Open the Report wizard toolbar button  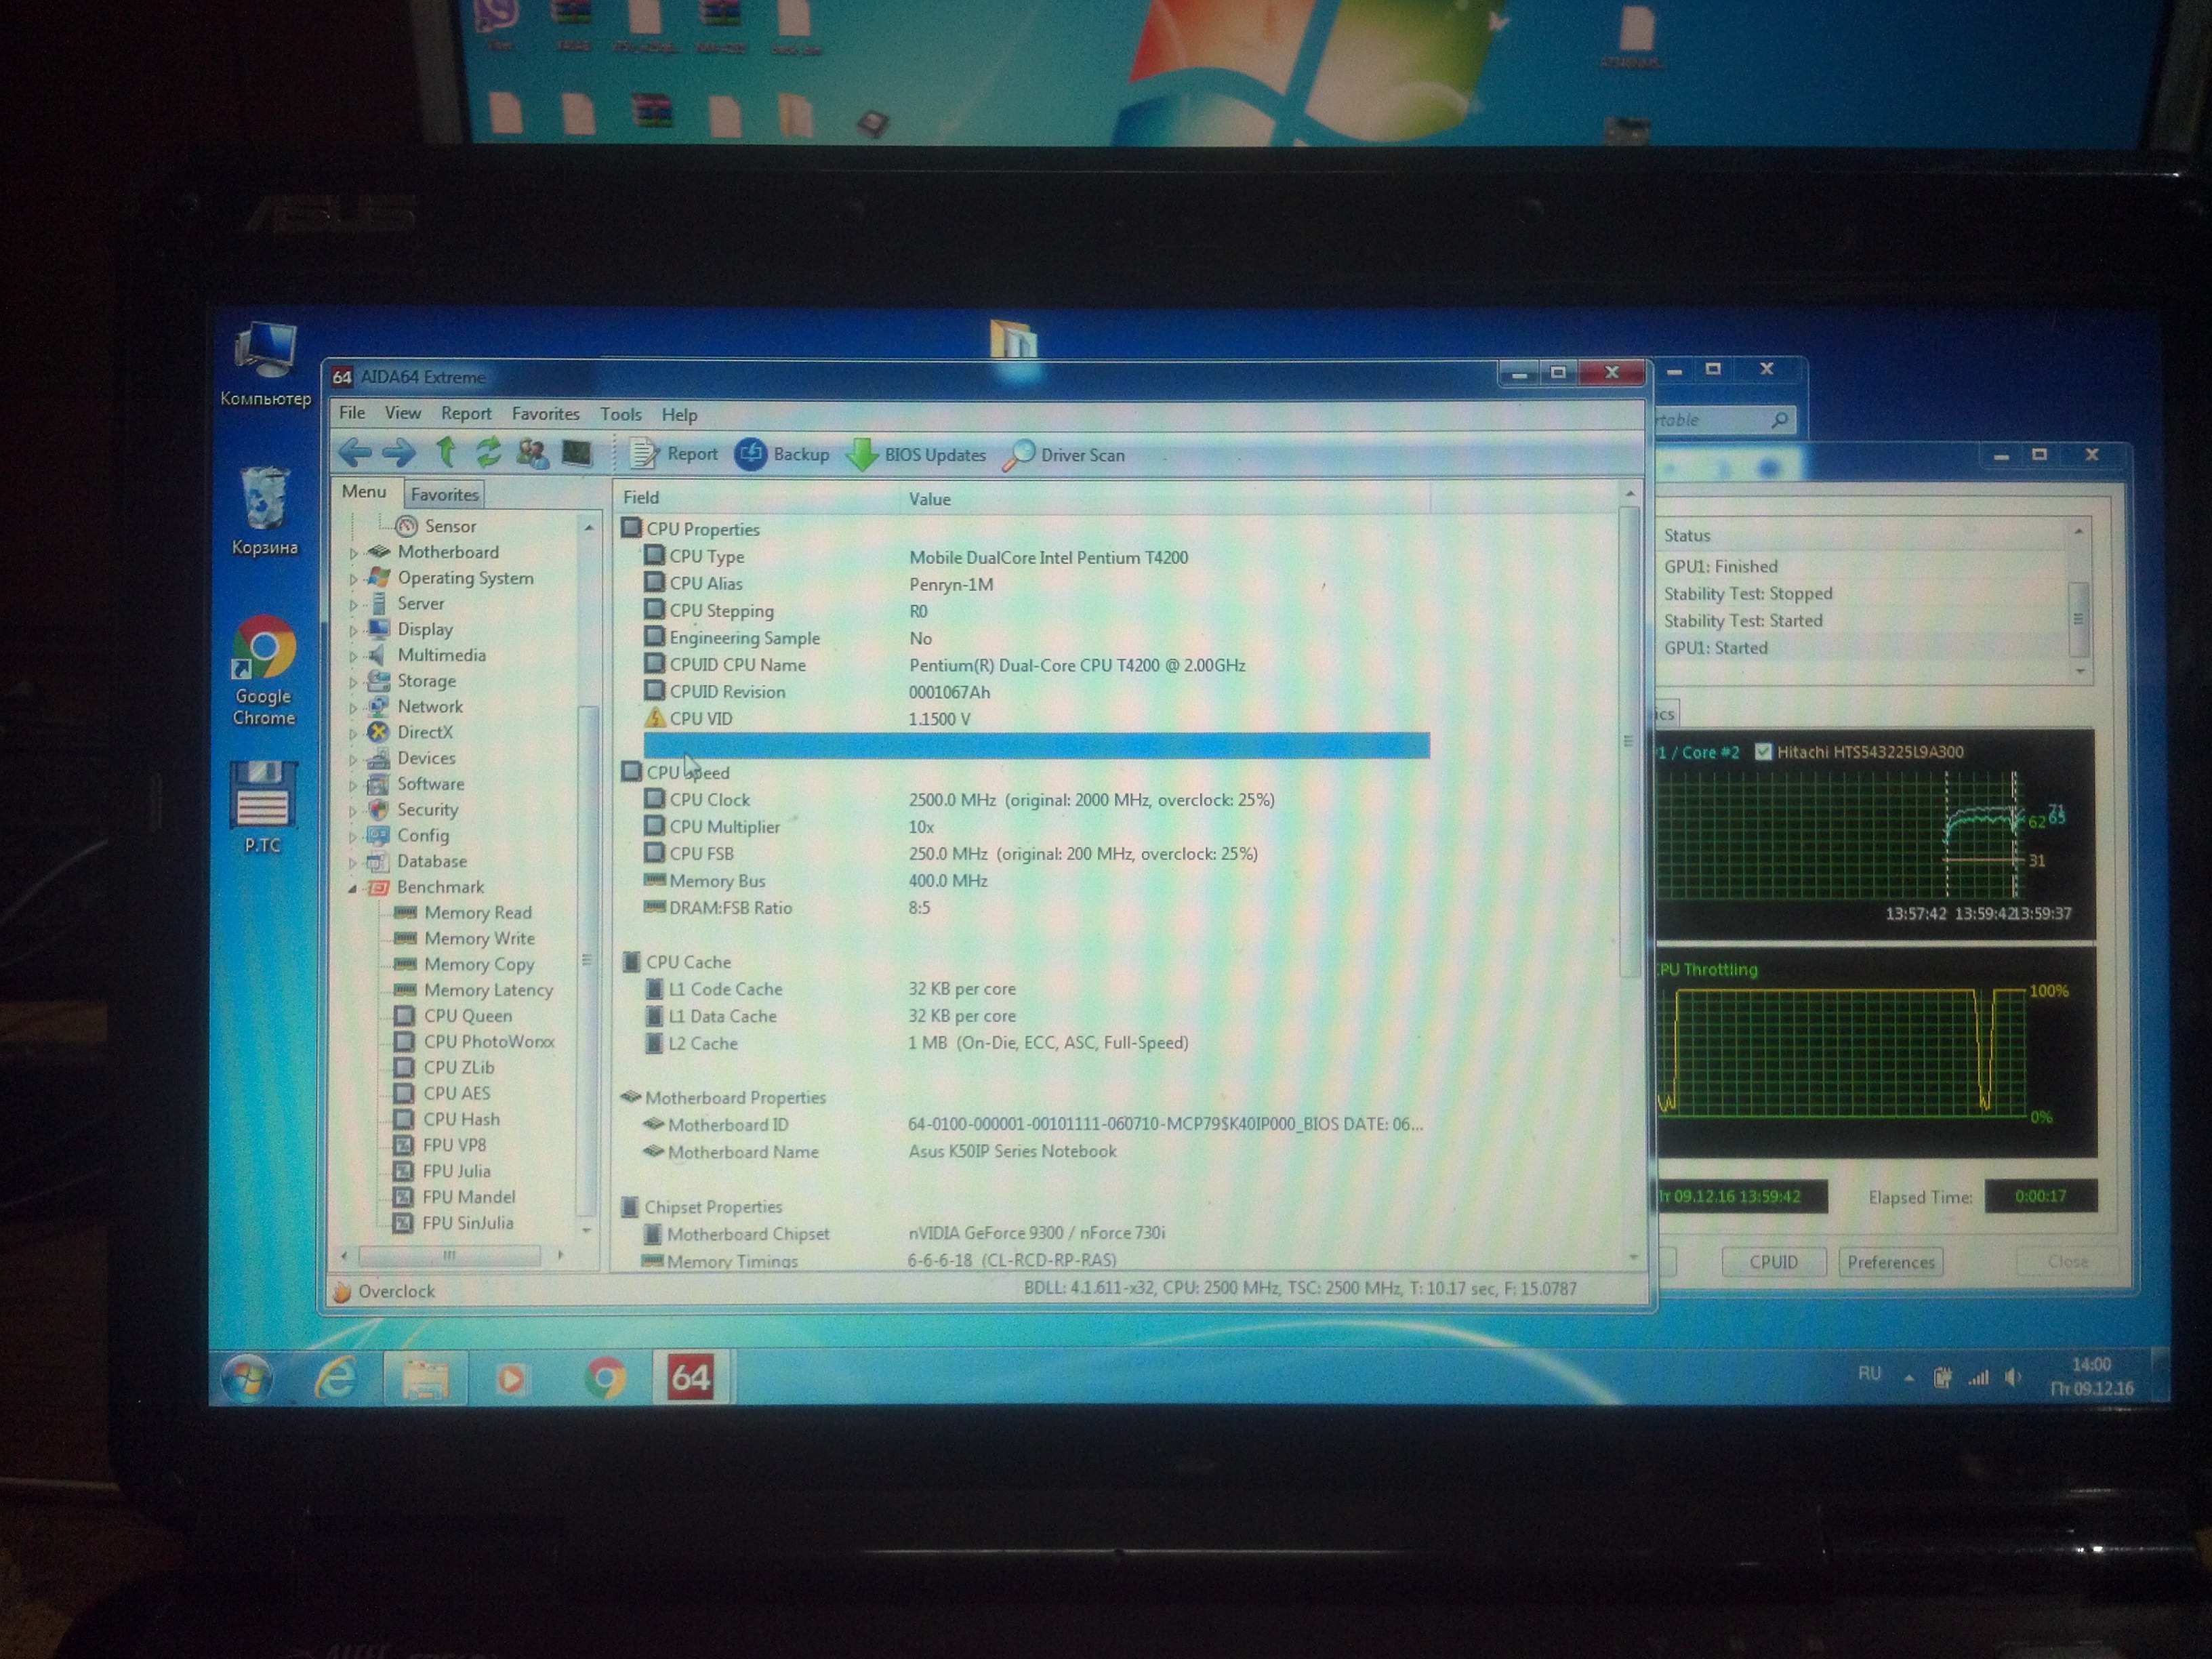[x=674, y=454]
